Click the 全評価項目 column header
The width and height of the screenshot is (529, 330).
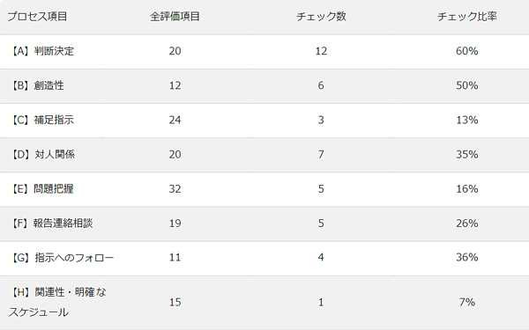click(175, 17)
